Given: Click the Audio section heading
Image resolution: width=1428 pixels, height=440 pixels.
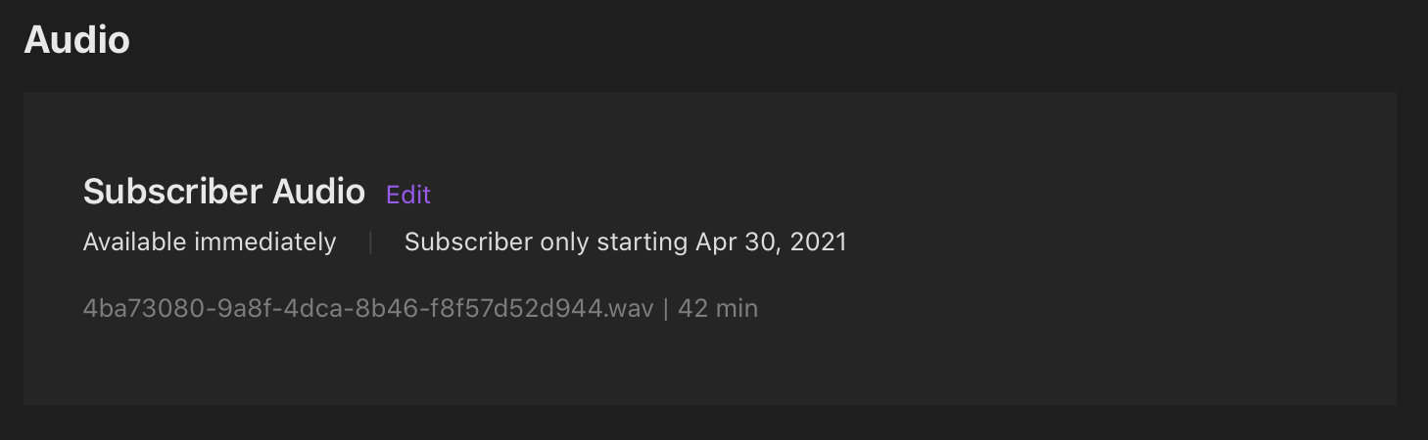Looking at the screenshot, I should pos(76,40).
